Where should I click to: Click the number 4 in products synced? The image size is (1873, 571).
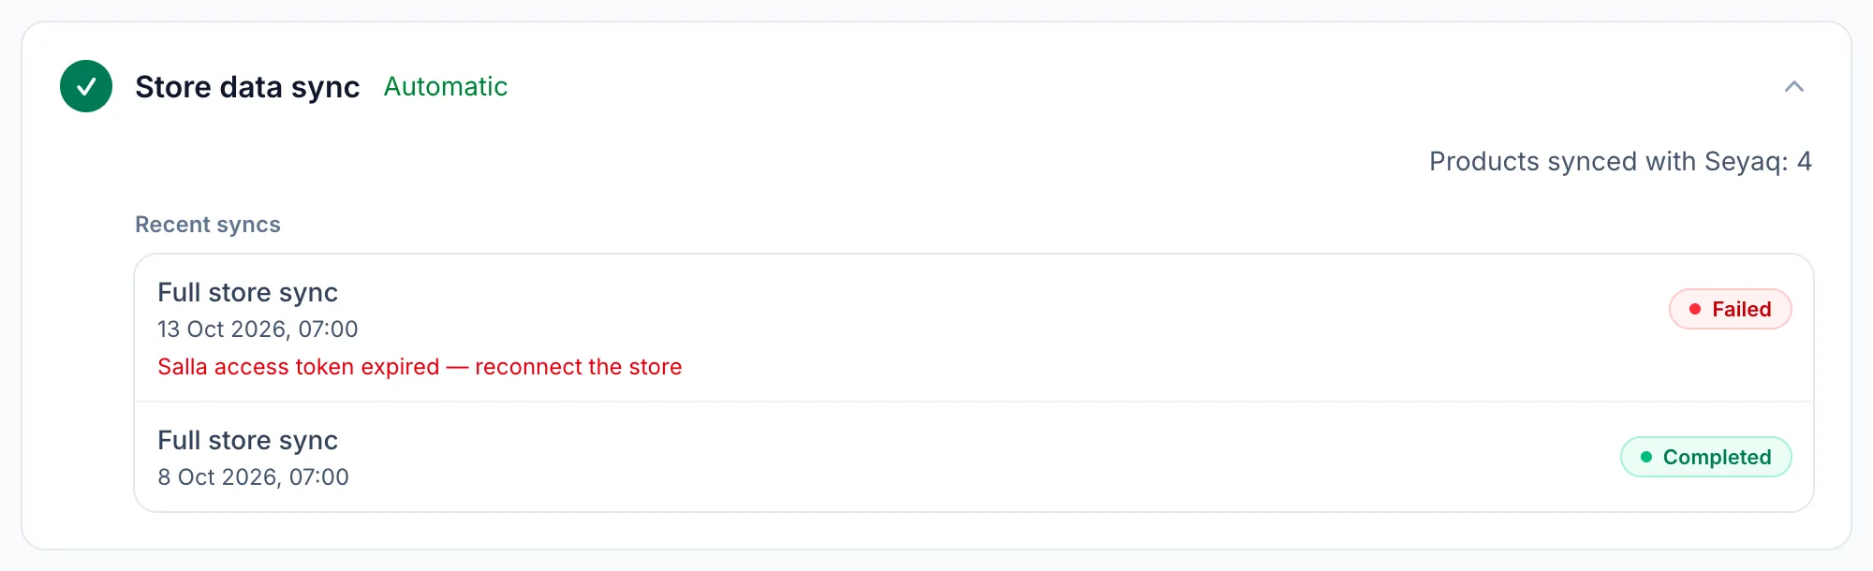[x=1804, y=161]
